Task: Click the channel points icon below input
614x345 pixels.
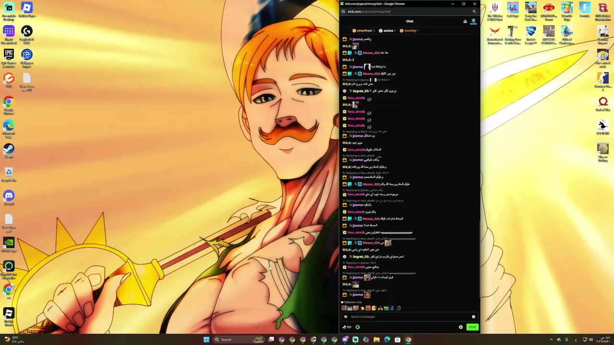Action: [x=346, y=327]
